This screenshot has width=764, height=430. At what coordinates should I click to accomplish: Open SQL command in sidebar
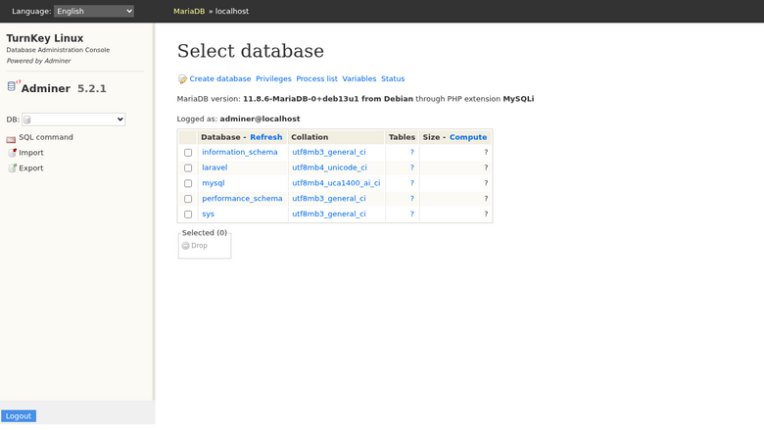tap(46, 137)
